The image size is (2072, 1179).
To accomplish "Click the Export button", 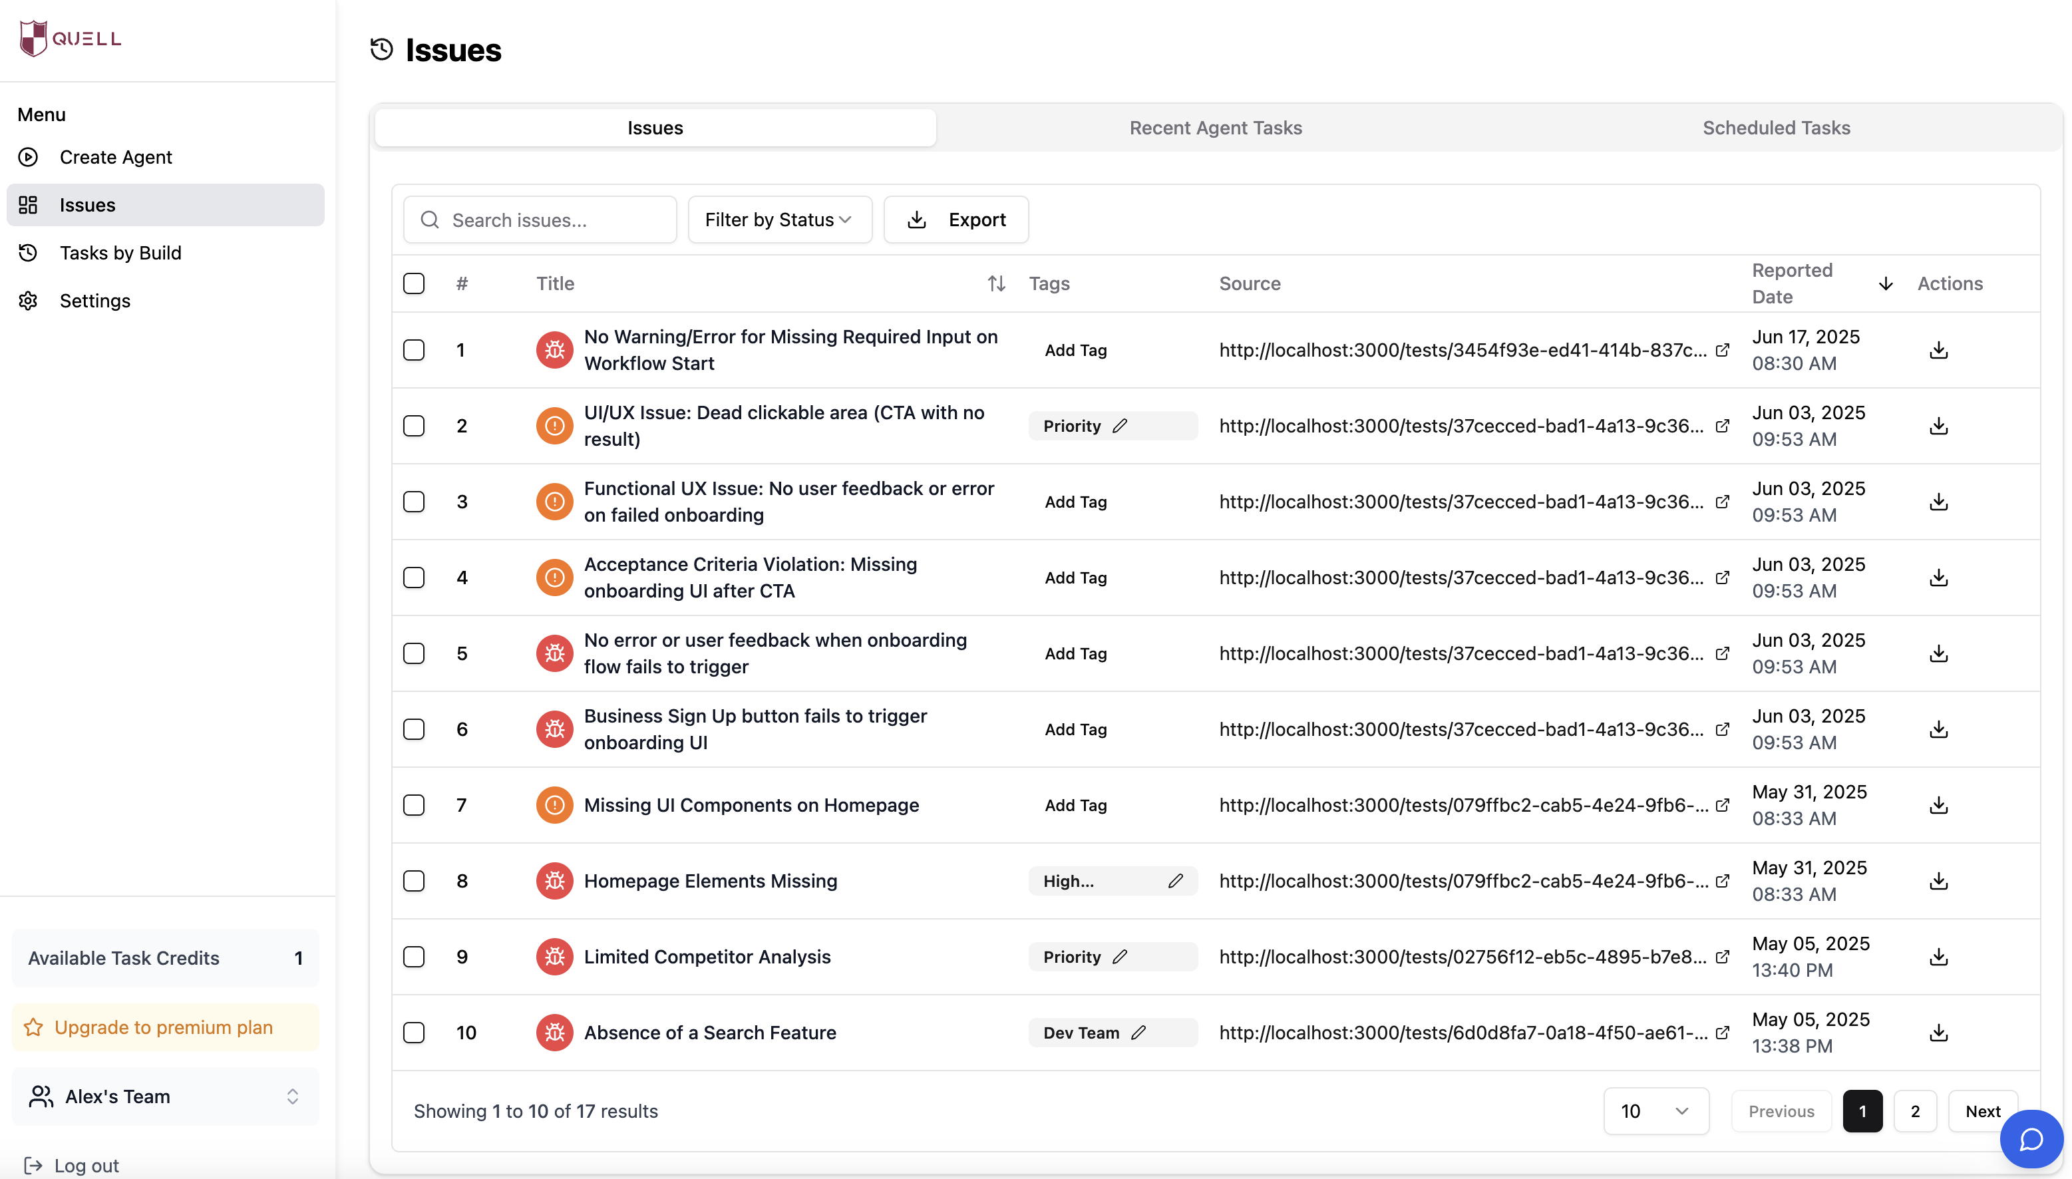I will click(x=955, y=220).
